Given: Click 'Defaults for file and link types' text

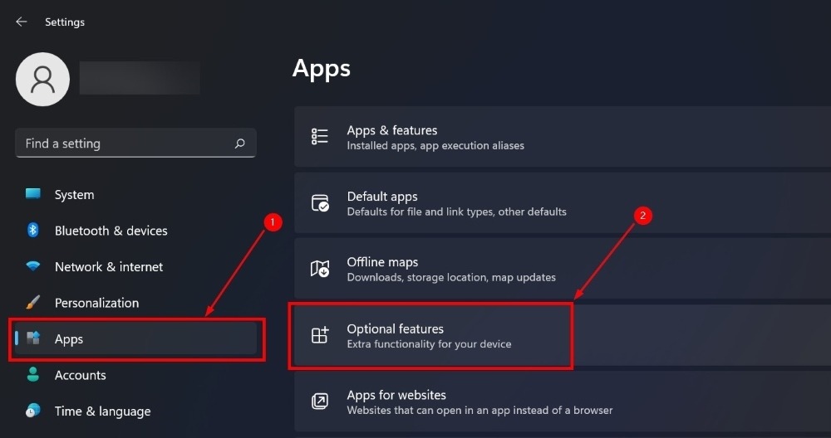Looking at the screenshot, I should click(x=421, y=212).
